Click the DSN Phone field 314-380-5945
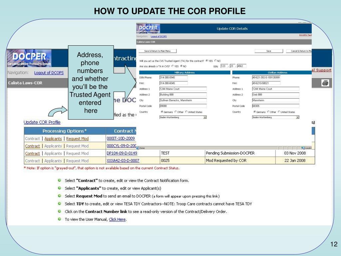Viewport: 341px width, 256px height. click(173, 77)
